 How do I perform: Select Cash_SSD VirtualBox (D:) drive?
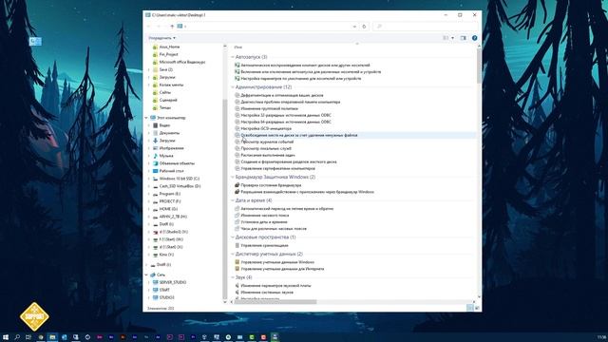coord(180,186)
